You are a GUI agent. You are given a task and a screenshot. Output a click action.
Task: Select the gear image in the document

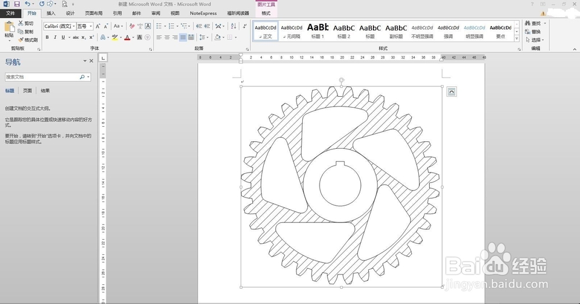342,187
